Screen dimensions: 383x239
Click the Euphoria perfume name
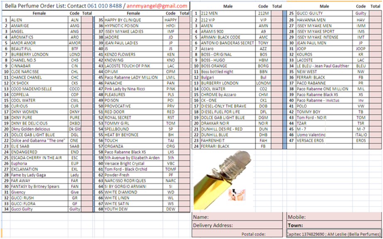click(x=19, y=163)
